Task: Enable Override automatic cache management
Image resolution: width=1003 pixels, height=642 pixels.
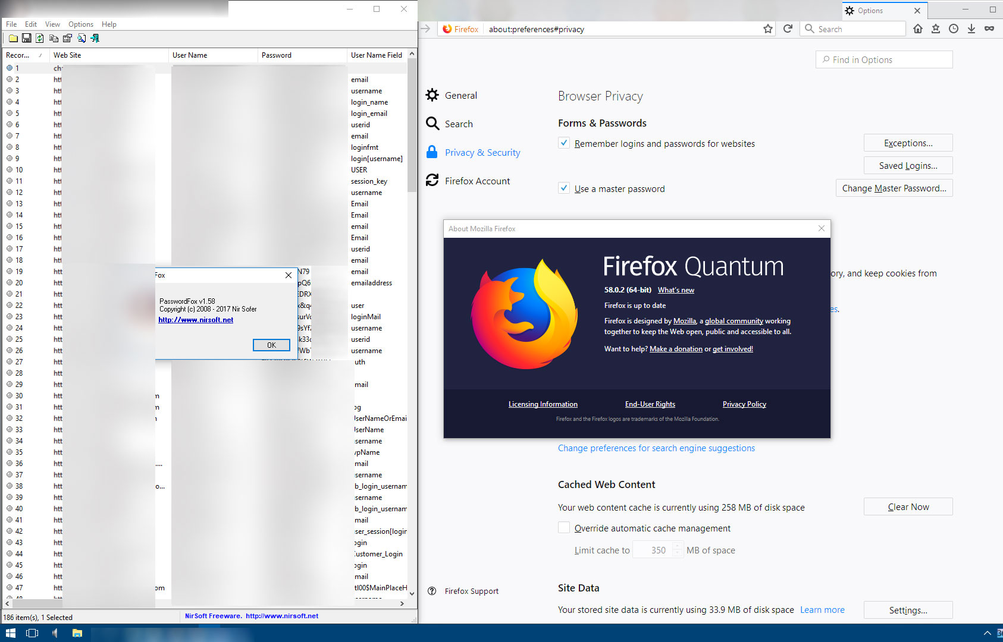Action: [564, 527]
